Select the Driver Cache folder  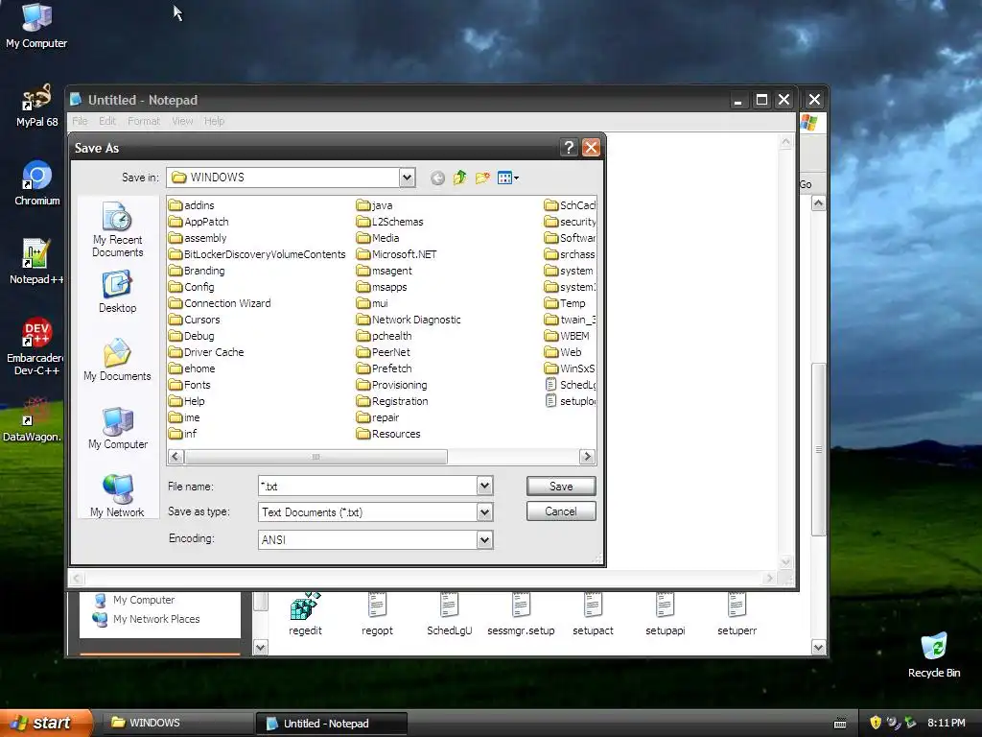[x=207, y=352]
